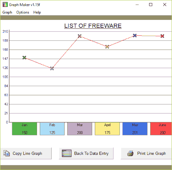Click the 189 y-axis label
The image size is (172, 170).
tap(5, 40)
